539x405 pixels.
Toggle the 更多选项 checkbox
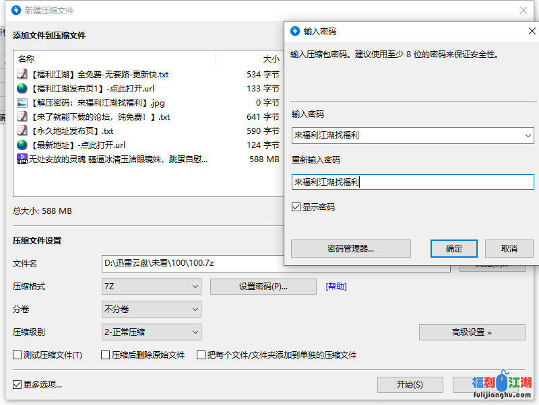[18, 385]
